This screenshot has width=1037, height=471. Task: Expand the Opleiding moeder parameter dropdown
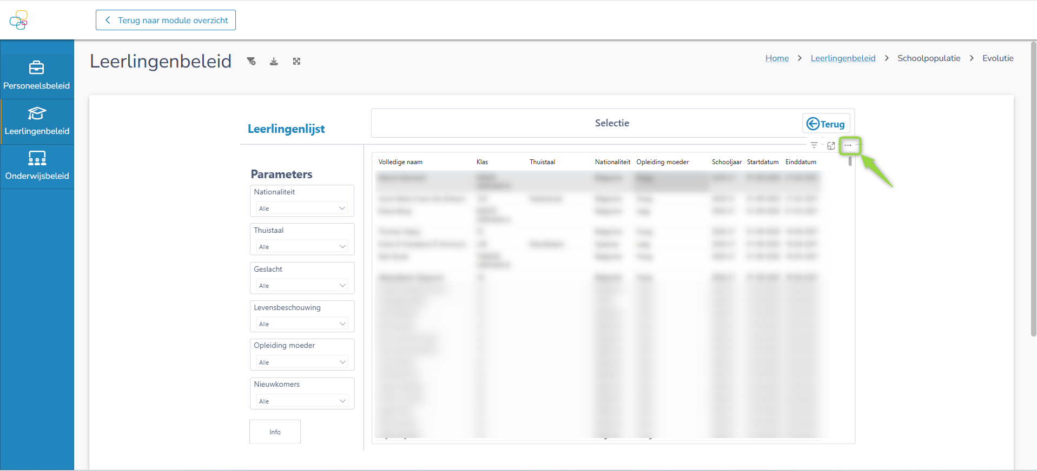[302, 362]
